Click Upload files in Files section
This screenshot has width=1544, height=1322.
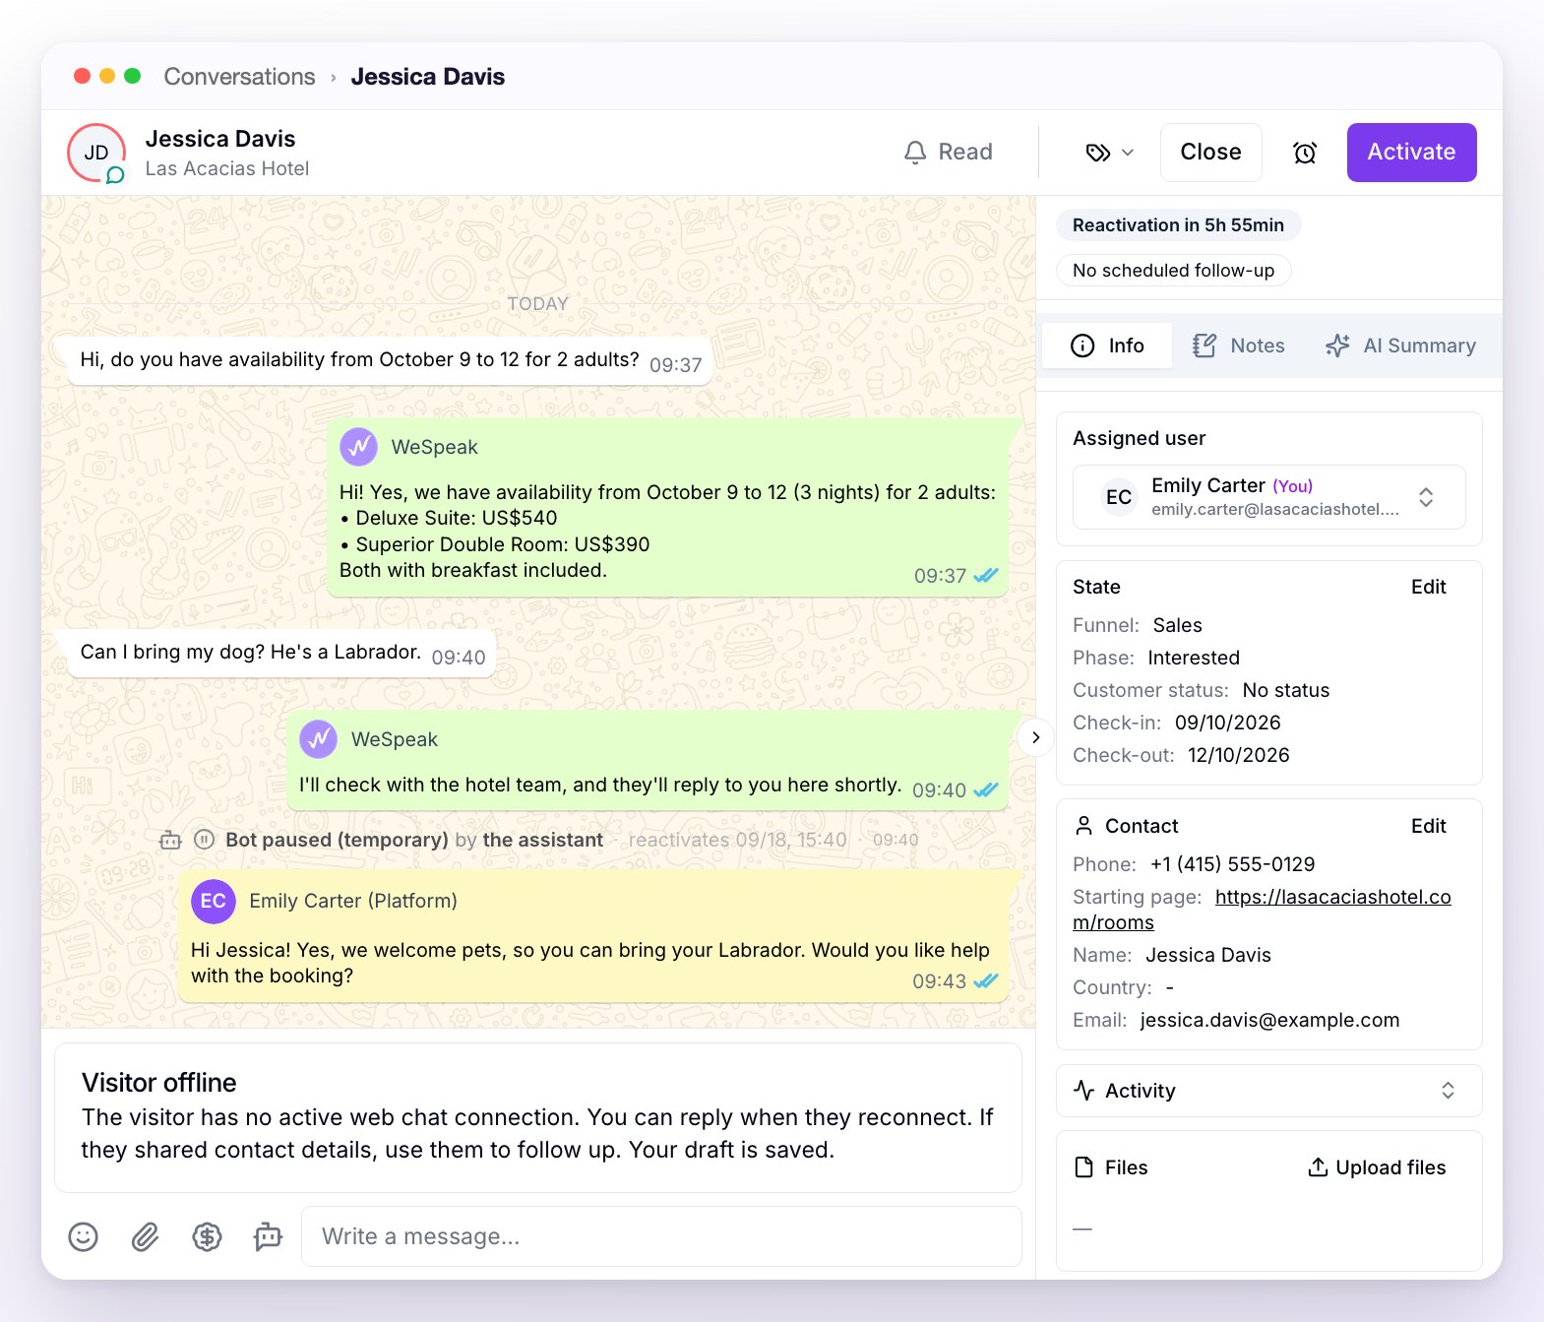[x=1377, y=1167]
